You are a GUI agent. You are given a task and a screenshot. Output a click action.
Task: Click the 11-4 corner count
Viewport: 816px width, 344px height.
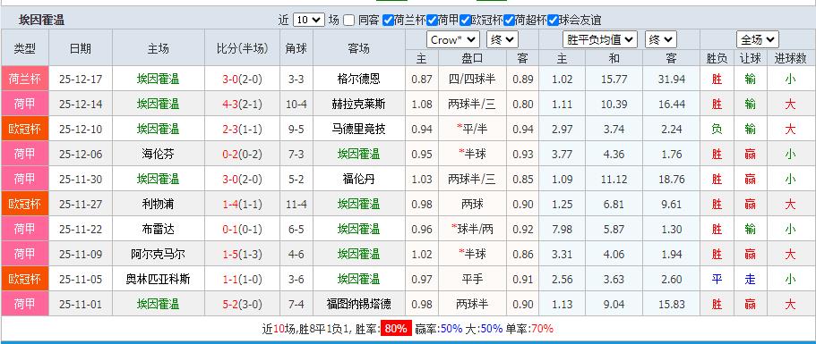click(x=296, y=204)
